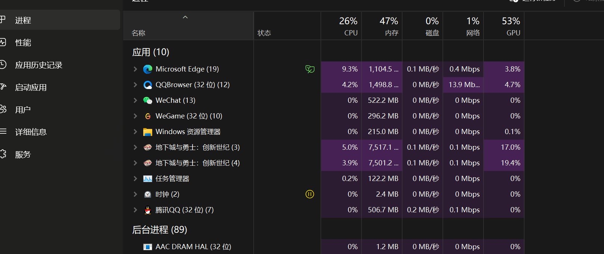Click the AAC DRAM HAL process icon

(x=148, y=247)
